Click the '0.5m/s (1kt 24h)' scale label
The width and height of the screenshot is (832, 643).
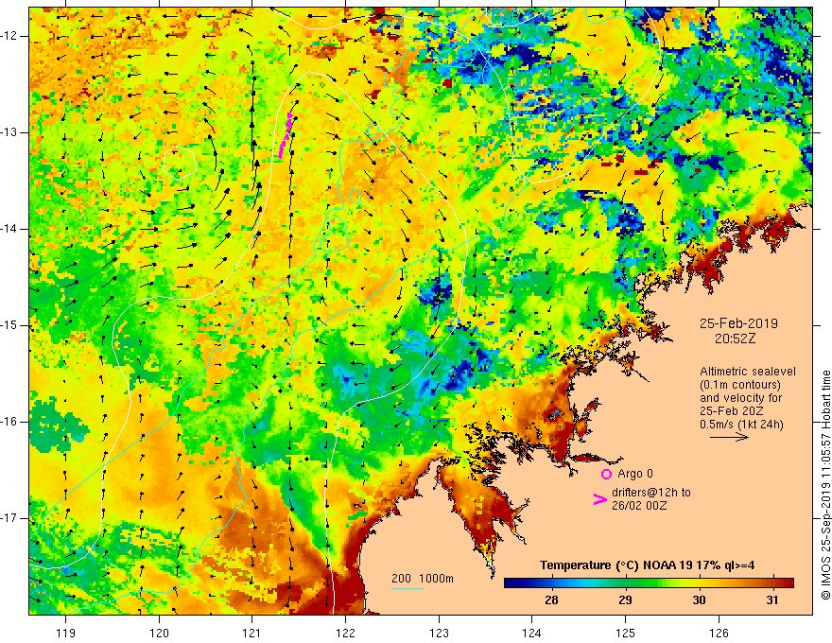tap(741, 425)
